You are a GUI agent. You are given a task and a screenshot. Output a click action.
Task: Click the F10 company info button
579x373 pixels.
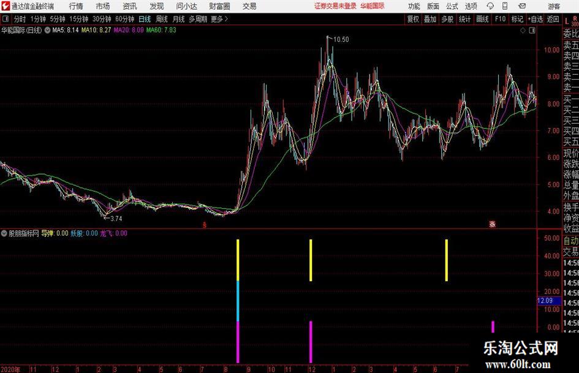(x=500, y=19)
